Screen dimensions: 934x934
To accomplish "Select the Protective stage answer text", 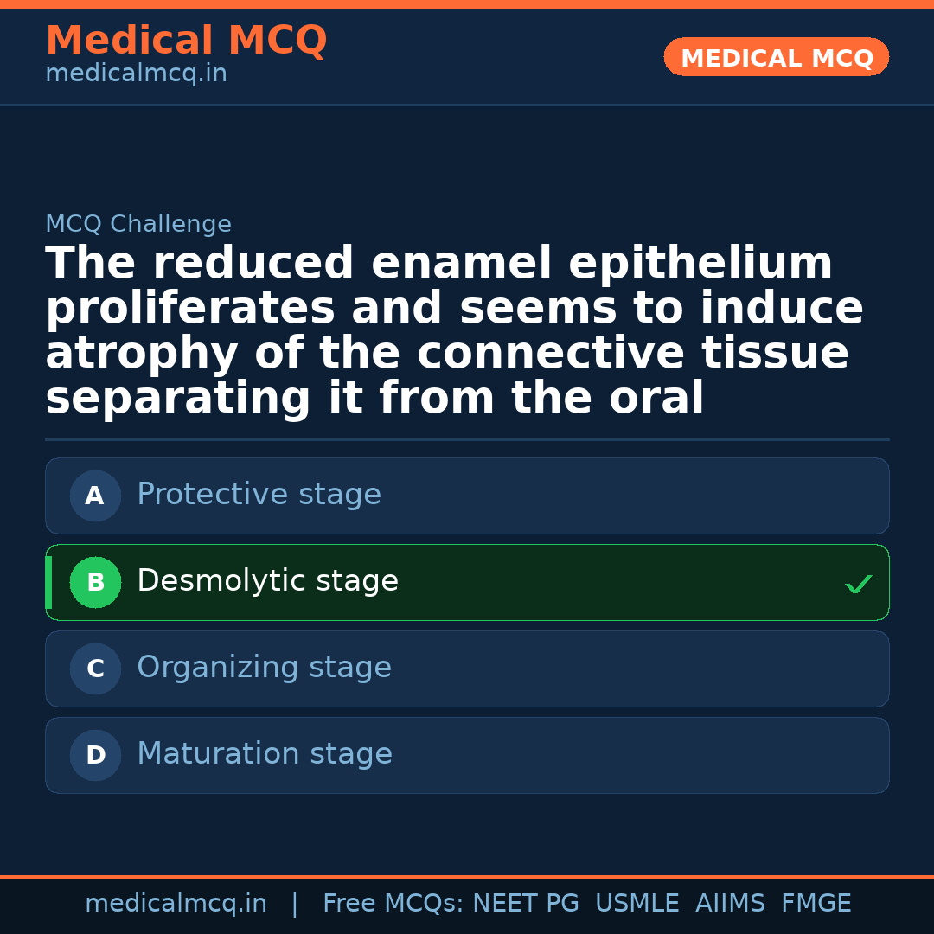I will 259,495.
